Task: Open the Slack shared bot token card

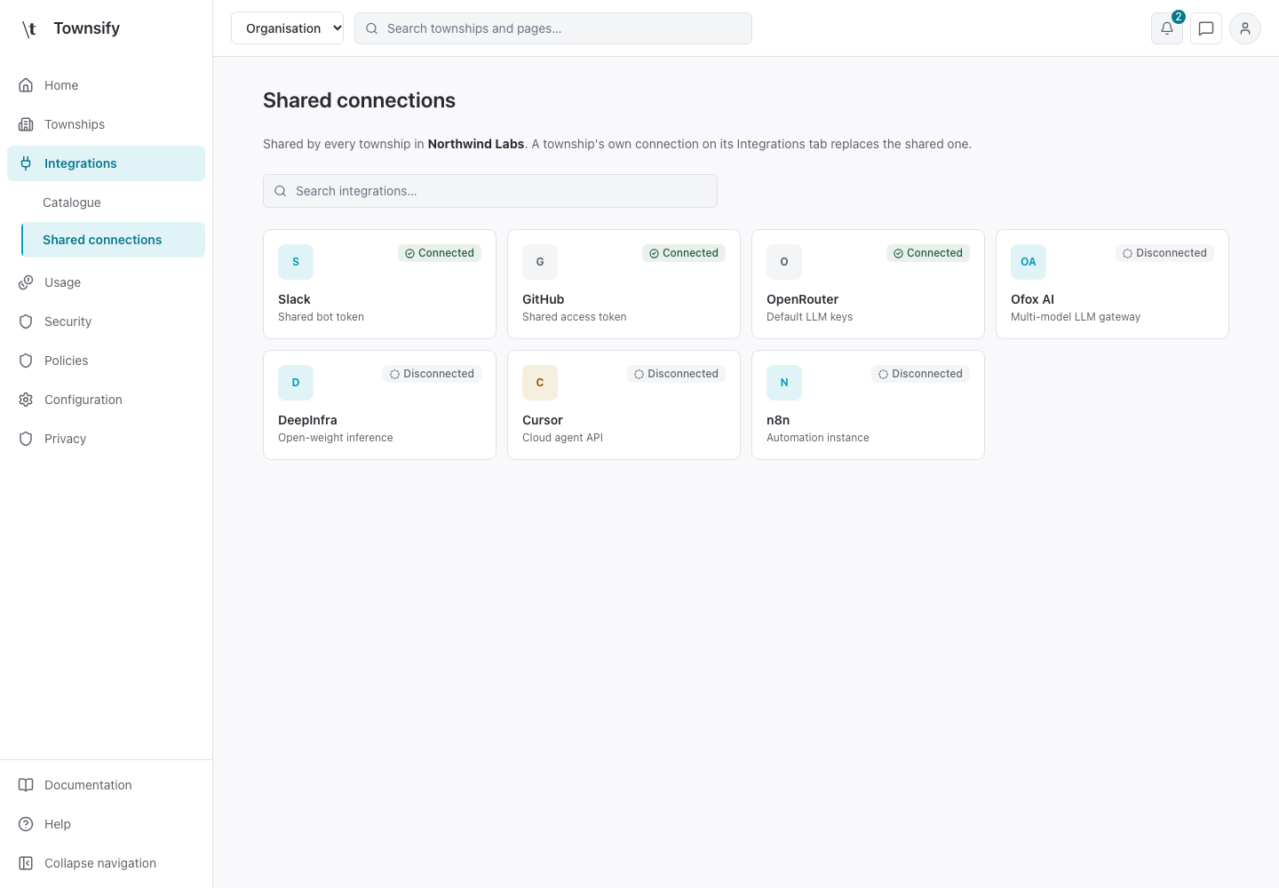Action: click(x=379, y=284)
